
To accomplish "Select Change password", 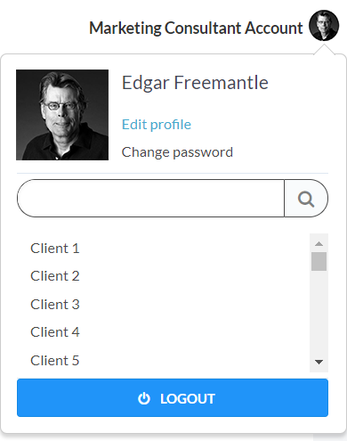I will click(x=177, y=152).
